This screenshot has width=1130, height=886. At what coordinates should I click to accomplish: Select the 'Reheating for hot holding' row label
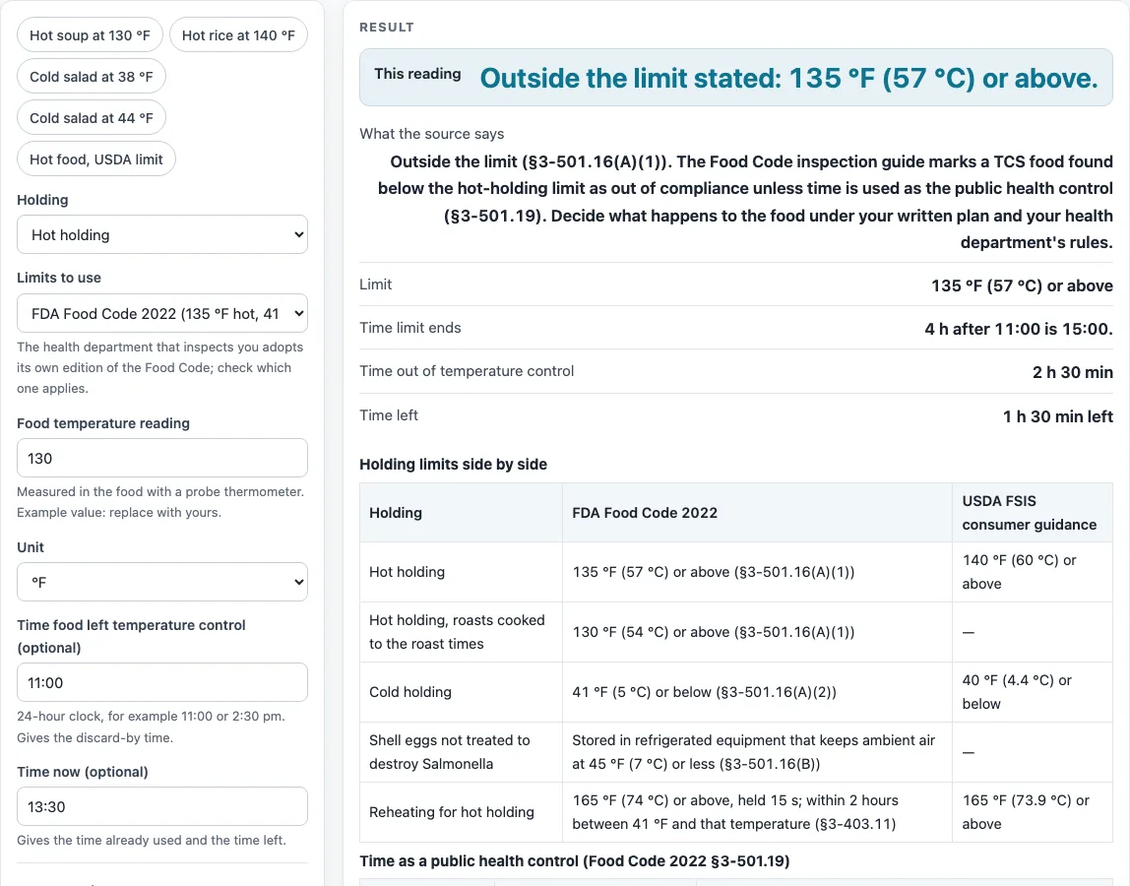coord(462,812)
